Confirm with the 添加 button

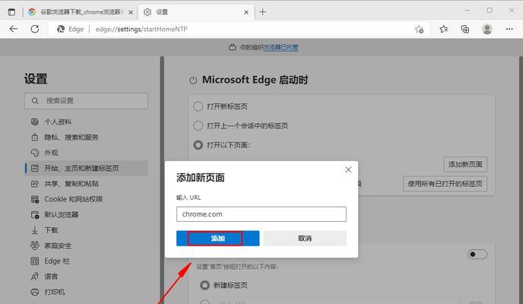[218, 239]
